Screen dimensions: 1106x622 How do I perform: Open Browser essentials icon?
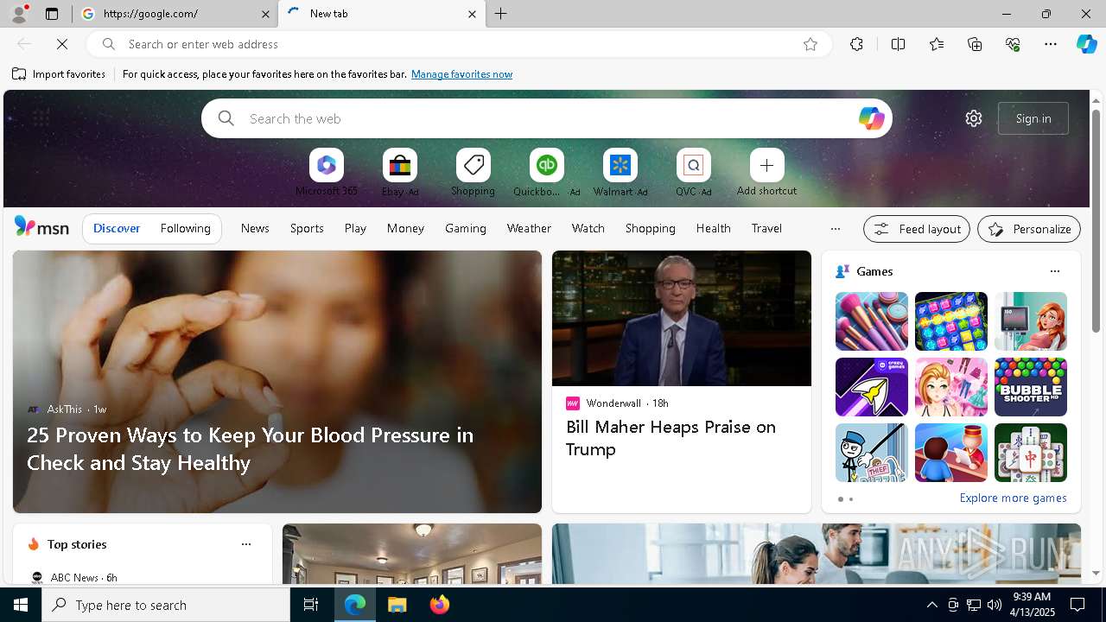(1014, 44)
